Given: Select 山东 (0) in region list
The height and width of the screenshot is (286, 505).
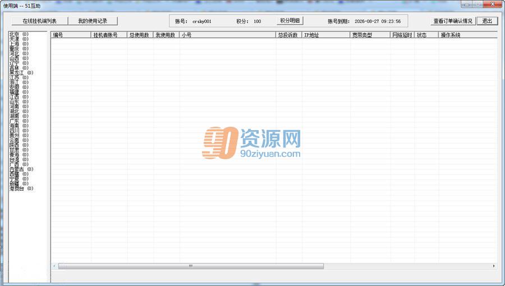Looking at the screenshot, I should tap(19, 102).
